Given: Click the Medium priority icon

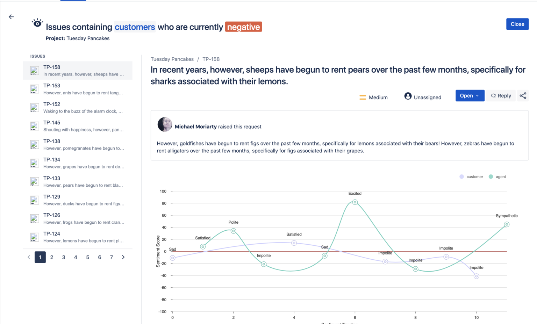Looking at the screenshot, I should (x=363, y=98).
